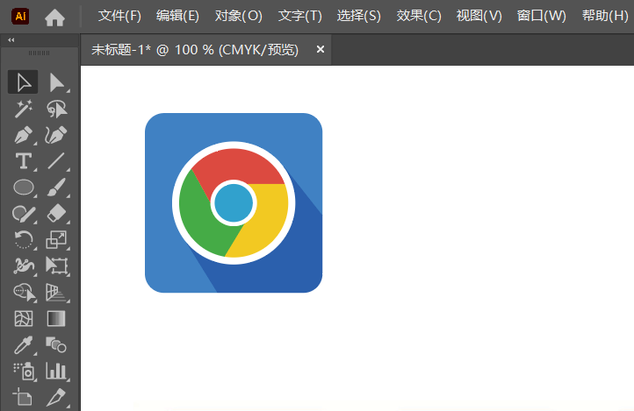634x411 pixels.
Task: Select the Free Transform tool
Action: tap(56, 266)
